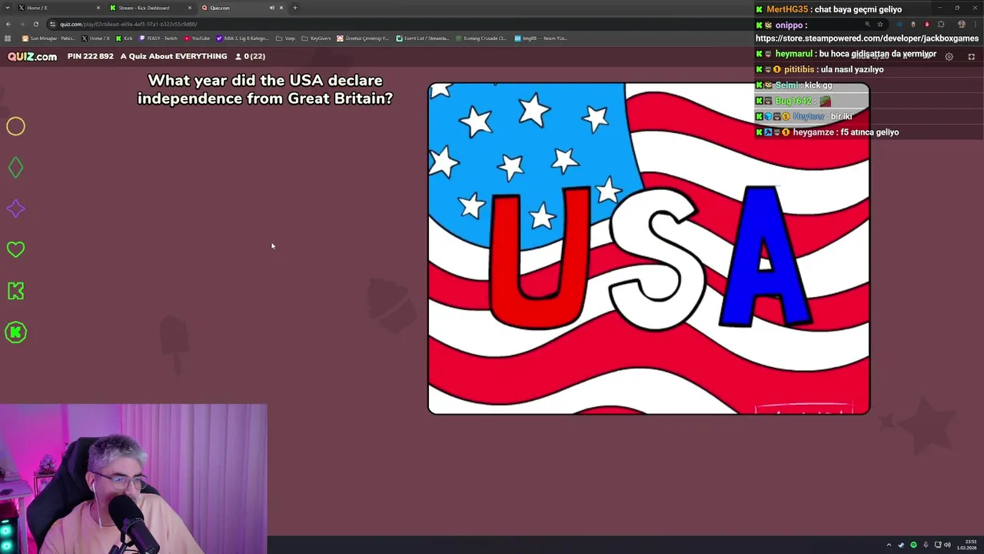Viewport: 984px width, 554px height.
Task: Open the Son Mesajlar bookmark
Action: [x=48, y=38]
